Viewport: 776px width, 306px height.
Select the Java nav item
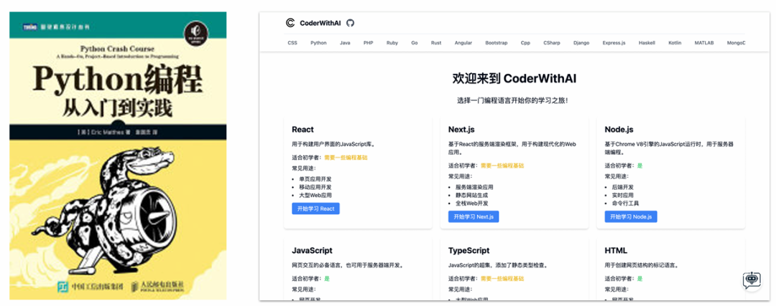pos(345,43)
